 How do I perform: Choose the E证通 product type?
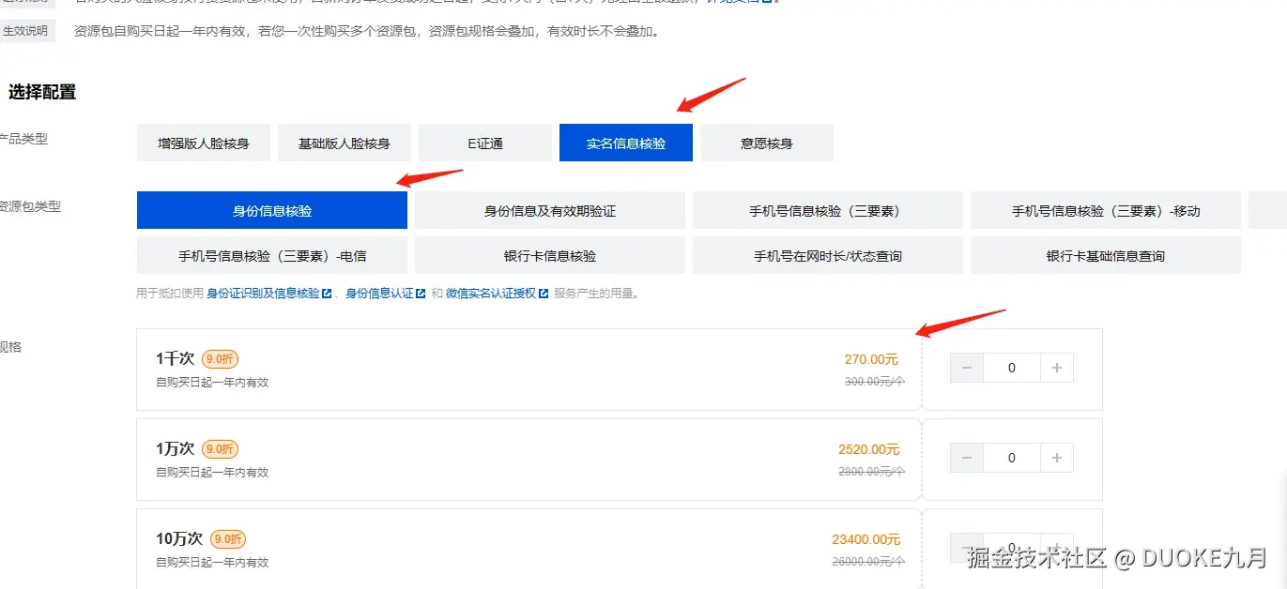pyautogui.click(x=485, y=143)
